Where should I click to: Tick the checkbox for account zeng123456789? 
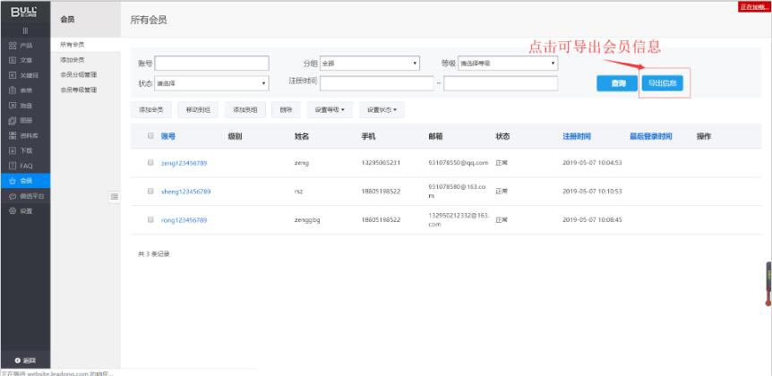click(150, 162)
